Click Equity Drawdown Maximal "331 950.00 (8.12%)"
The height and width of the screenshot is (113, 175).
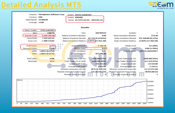tap(148, 38)
